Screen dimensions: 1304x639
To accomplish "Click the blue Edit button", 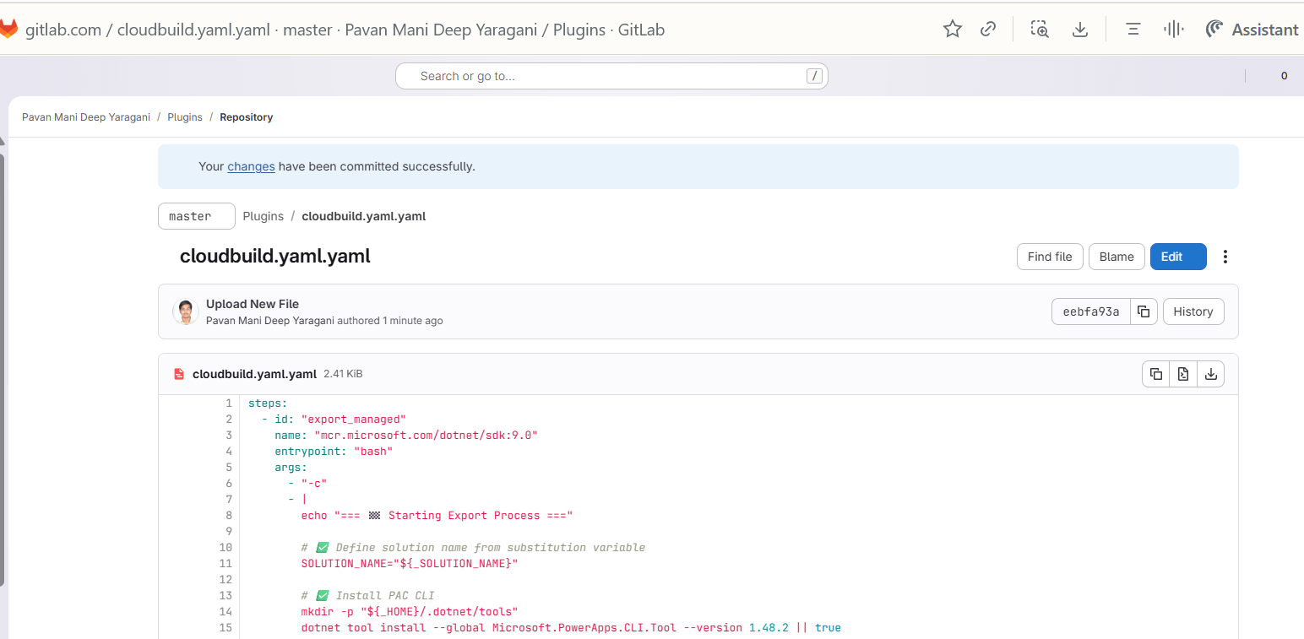I will [x=1177, y=257].
